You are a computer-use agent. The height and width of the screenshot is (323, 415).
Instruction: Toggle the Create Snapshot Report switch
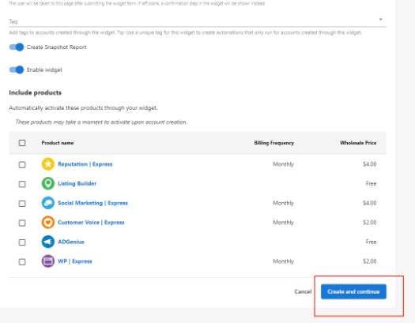[x=17, y=47]
